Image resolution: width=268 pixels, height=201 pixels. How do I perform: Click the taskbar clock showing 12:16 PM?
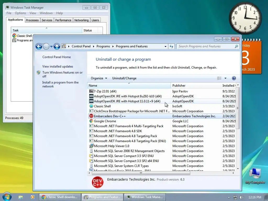click(x=255, y=197)
